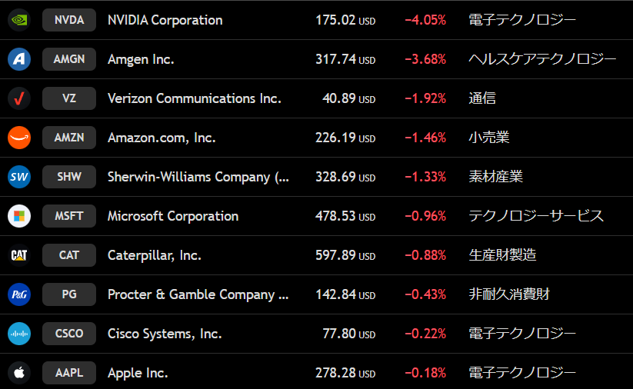This screenshot has width=633, height=389.
Task: Click the Apple logo icon
Action: [18, 373]
